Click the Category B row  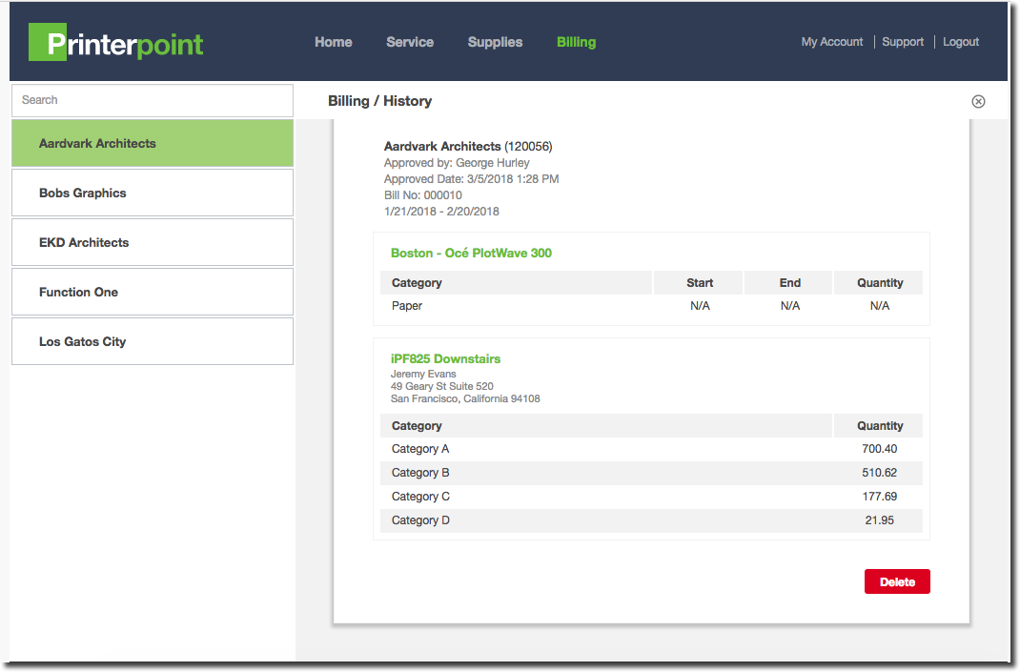651,473
